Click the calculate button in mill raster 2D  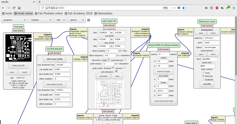[x=103, y=76]
